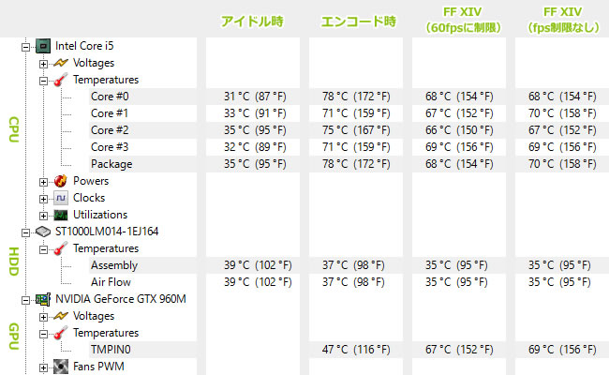Click the no-limit TMPIN0 value 69 °C

(x=562, y=350)
